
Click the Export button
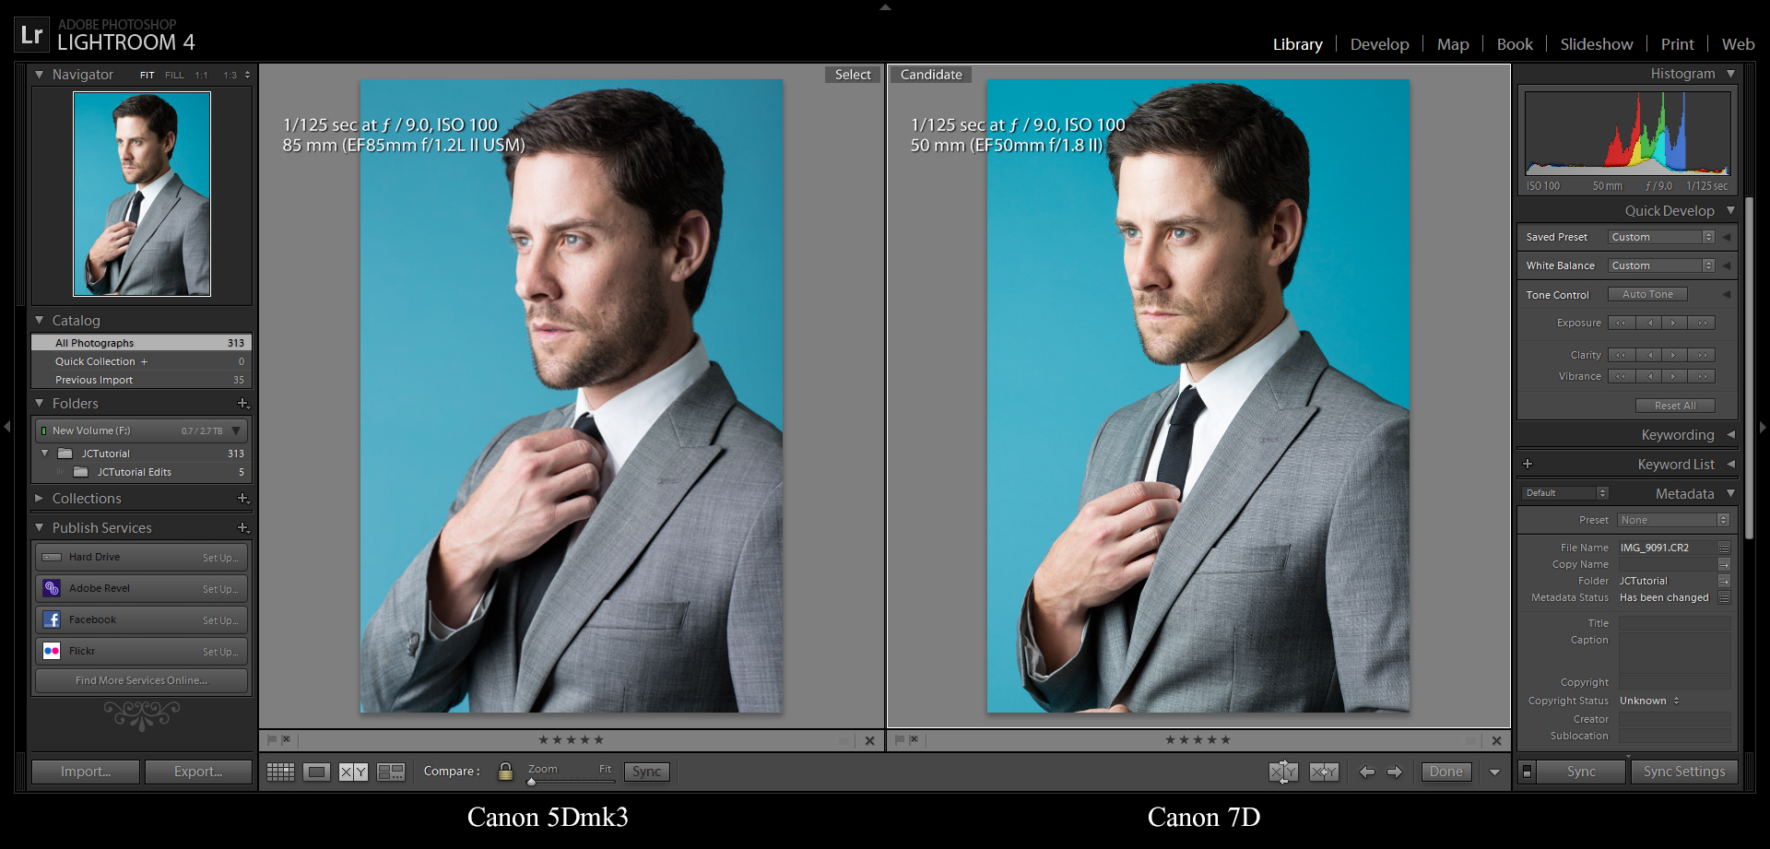(x=198, y=772)
